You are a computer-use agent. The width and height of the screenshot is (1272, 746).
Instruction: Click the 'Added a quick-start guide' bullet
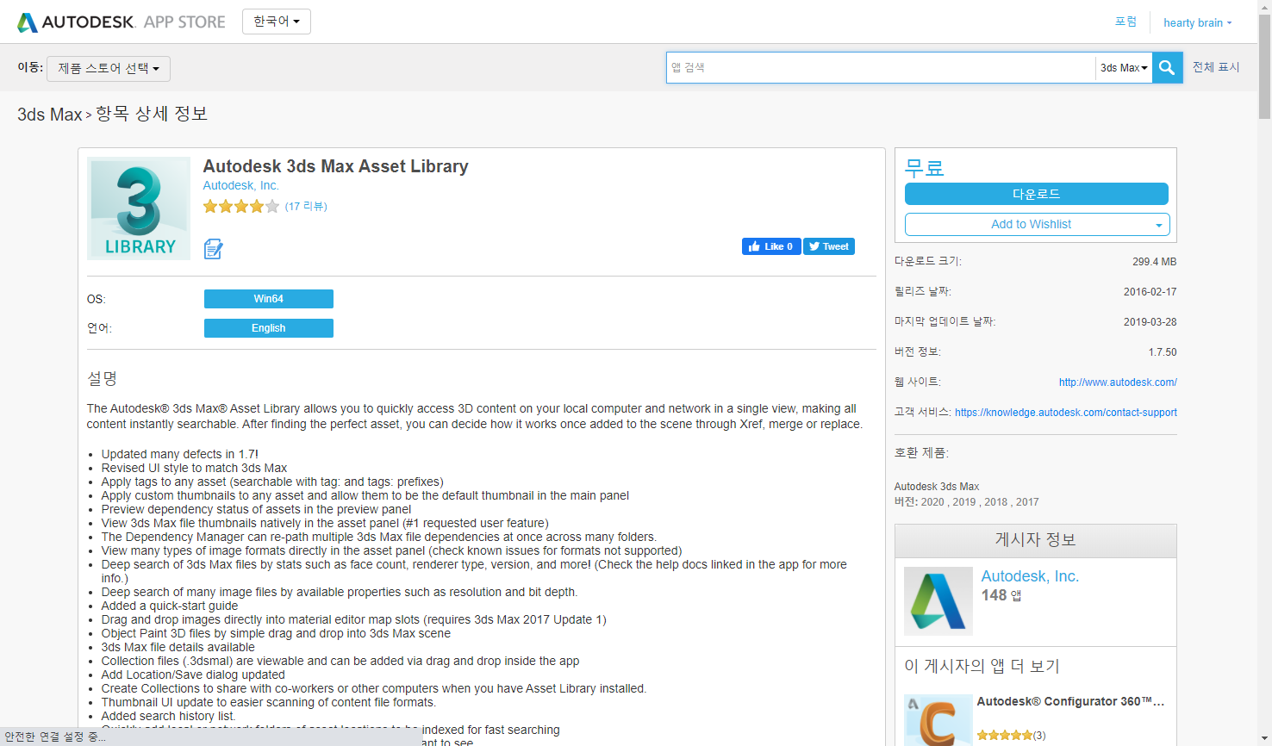(170, 606)
